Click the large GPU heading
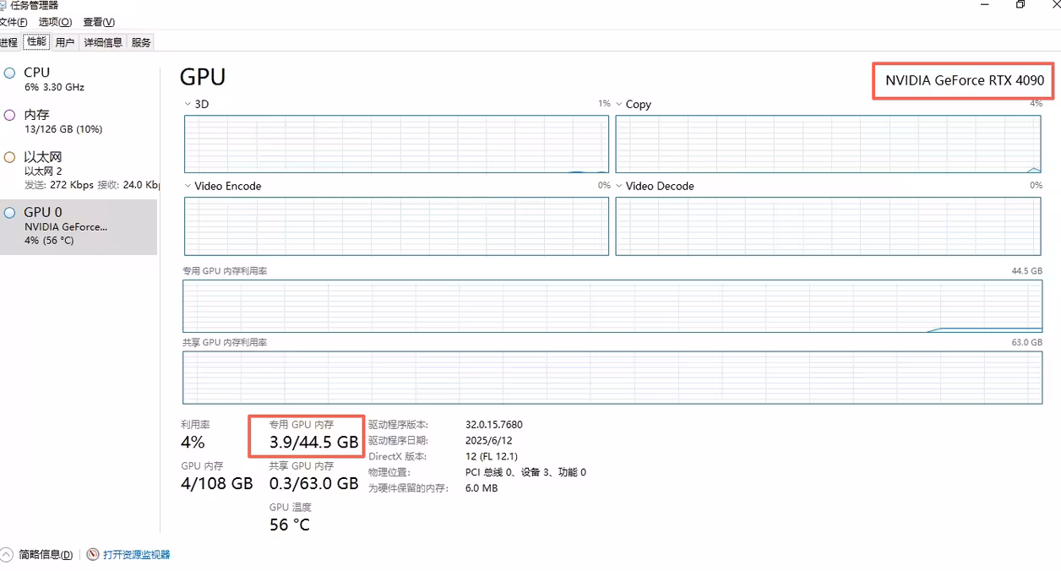Viewport: 1061px width, 571px height. point(203,77)
